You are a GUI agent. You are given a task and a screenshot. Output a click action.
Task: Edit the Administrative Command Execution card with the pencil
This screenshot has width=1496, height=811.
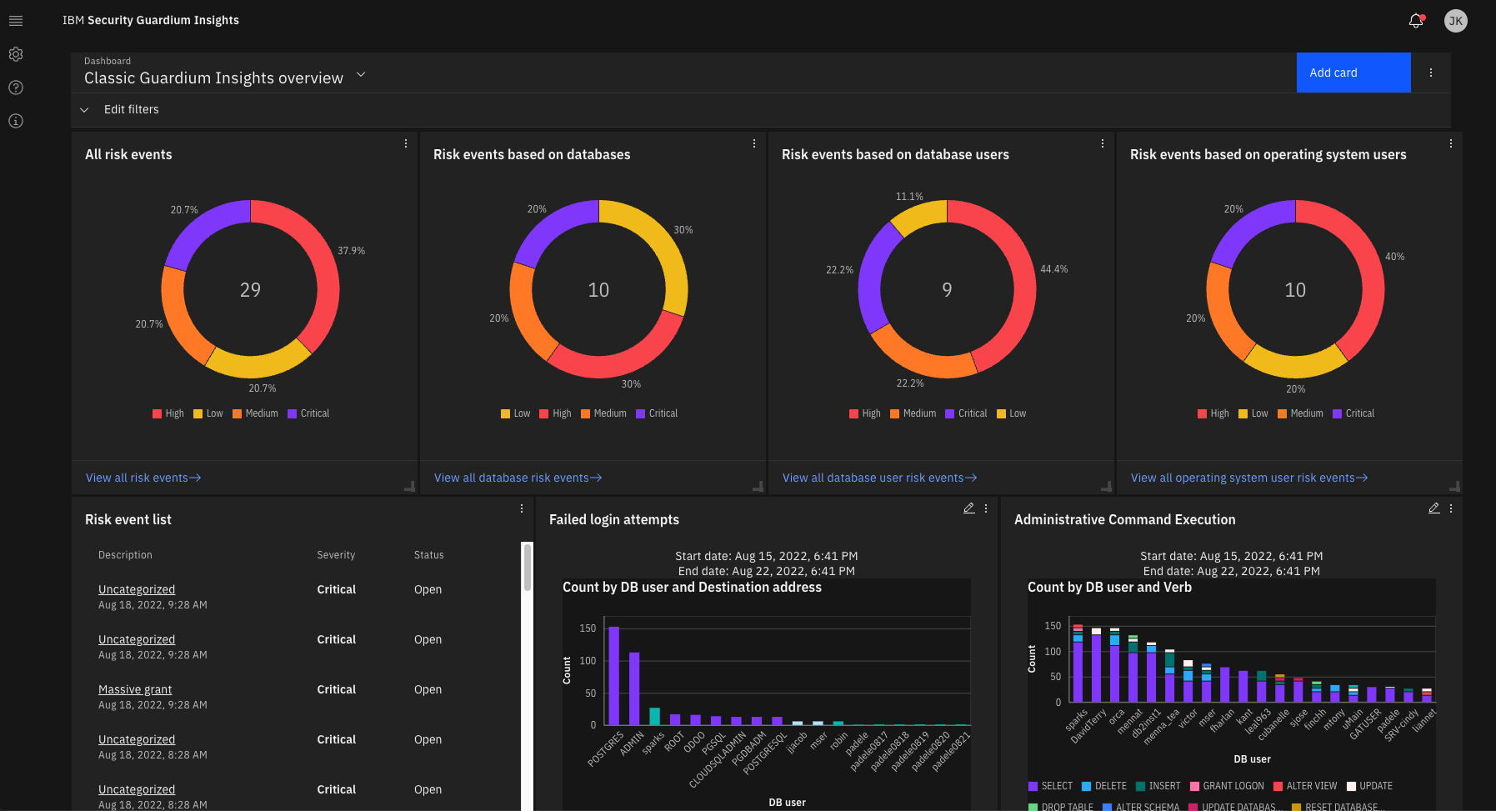(1434, 508)
